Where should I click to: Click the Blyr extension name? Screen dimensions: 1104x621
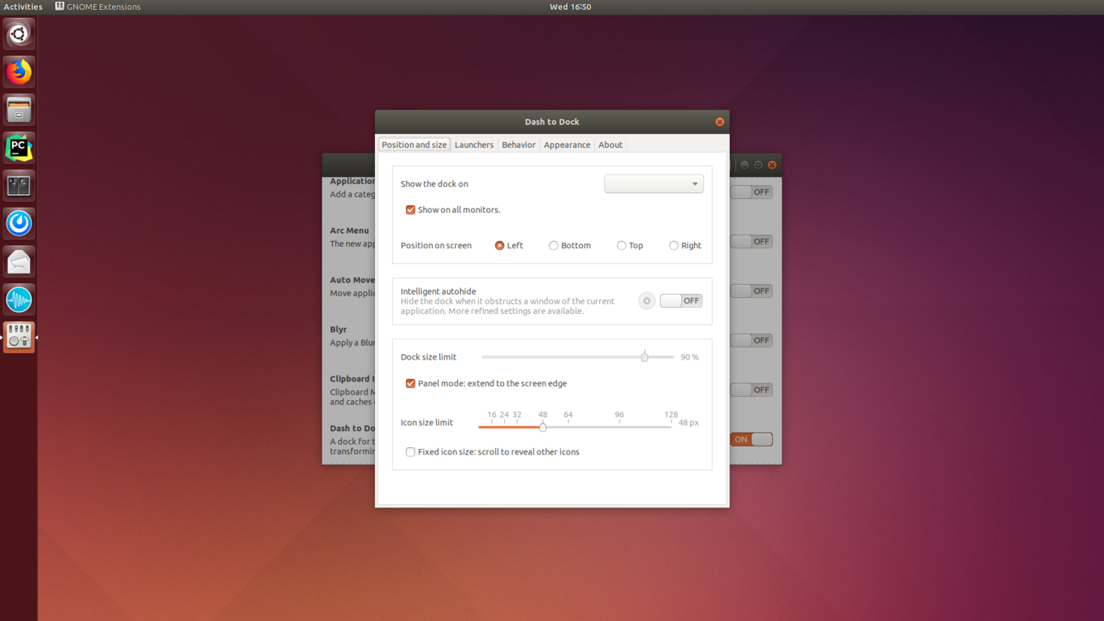(x=339, y=330)
